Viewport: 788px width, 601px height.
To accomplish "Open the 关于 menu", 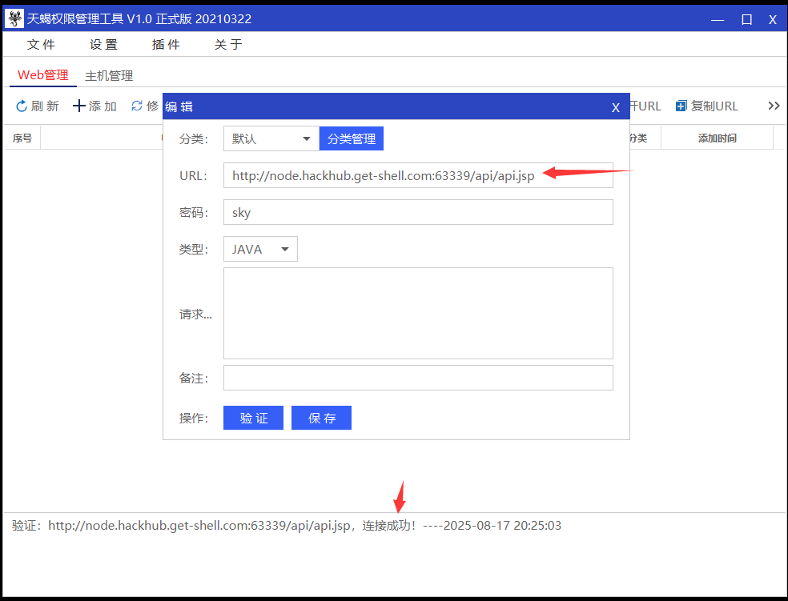I will [228, 45].
